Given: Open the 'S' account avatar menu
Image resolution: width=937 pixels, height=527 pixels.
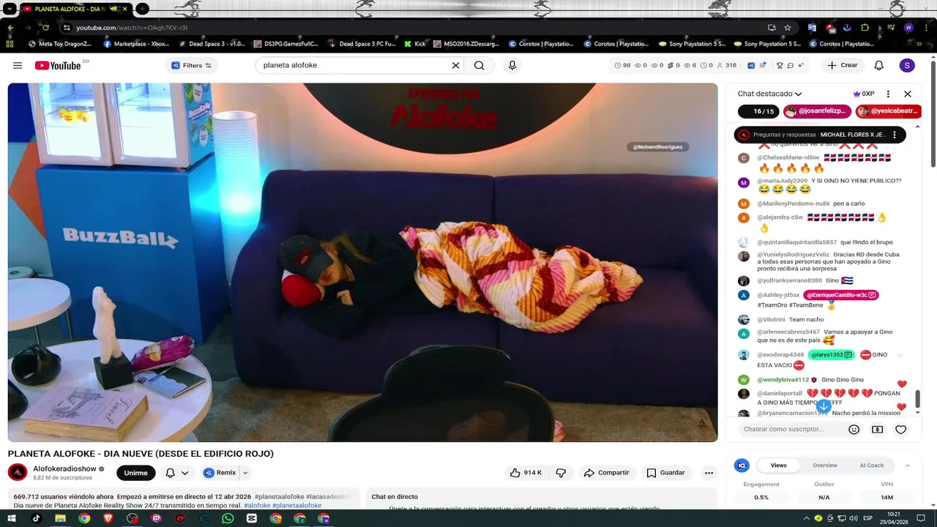Looking at the screenshot, I should pos(907,65).
